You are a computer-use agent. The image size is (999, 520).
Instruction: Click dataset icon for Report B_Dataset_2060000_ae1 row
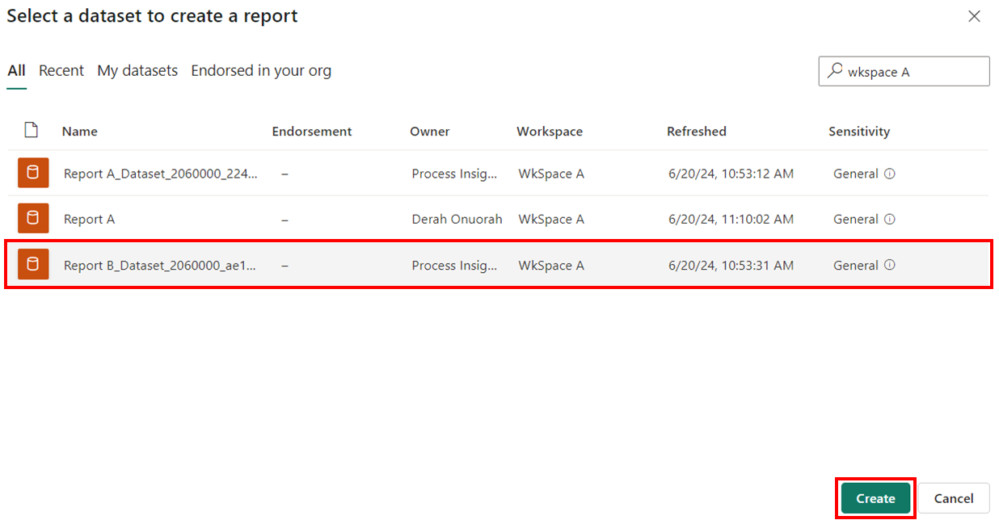[33, 264]
